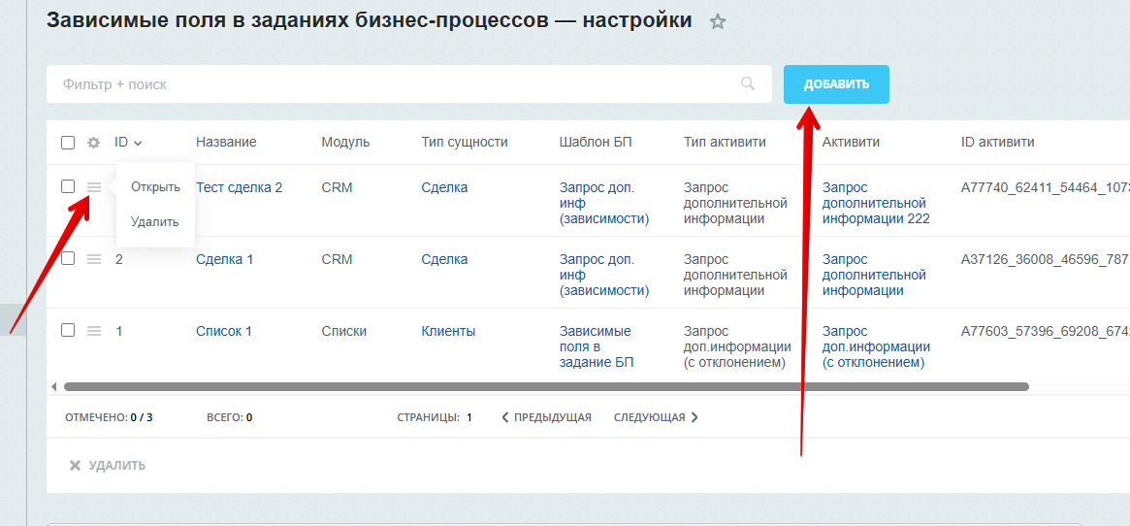Screen dimensions: 1130x526
Task: Click the left scroll arrow of table
Action: click(53, 386)
